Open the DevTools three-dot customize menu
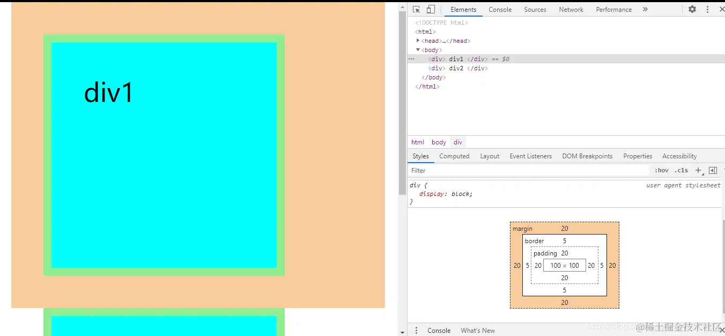The width and height of the screenshot is (725, 336). point(707,9)
